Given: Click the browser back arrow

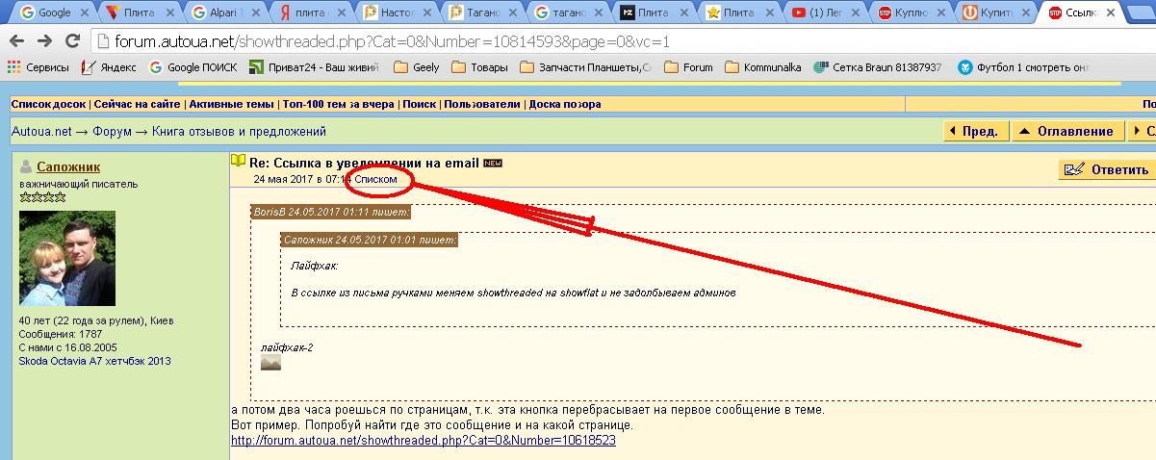Looking at the screenshot, I should (18, 41).
